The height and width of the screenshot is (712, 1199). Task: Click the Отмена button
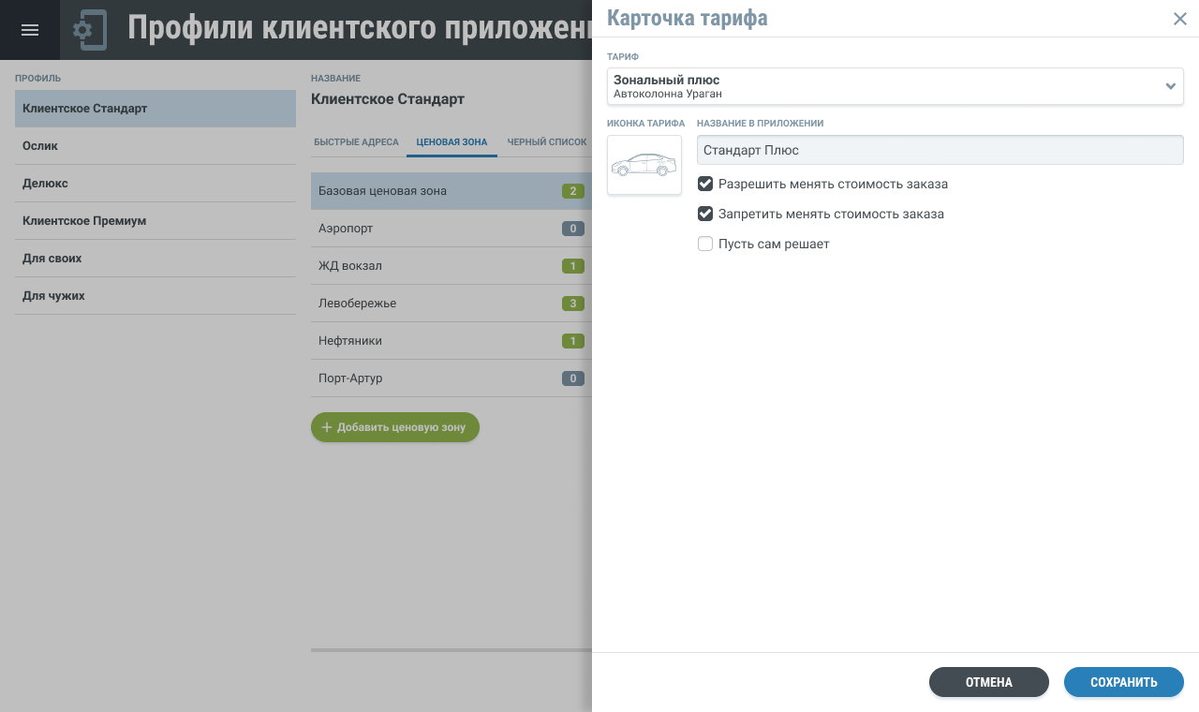tap(988, 682)
